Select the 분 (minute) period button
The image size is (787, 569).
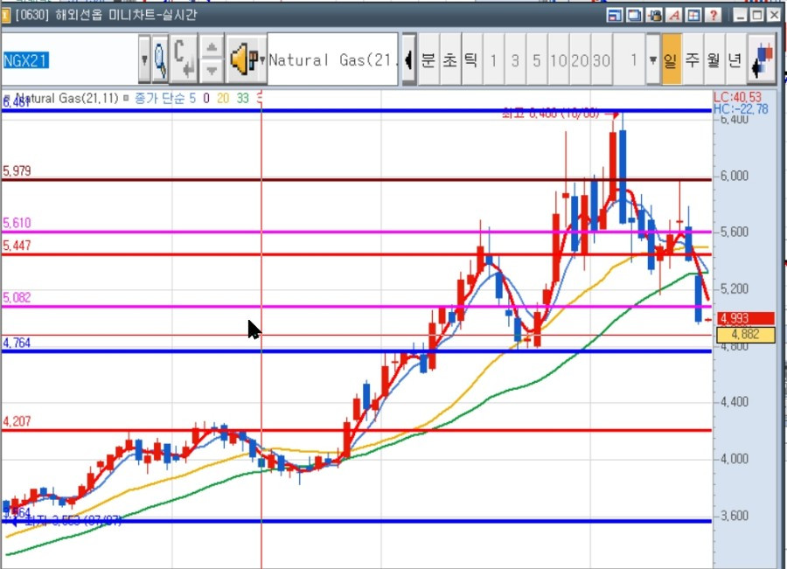tap(428, 59)
